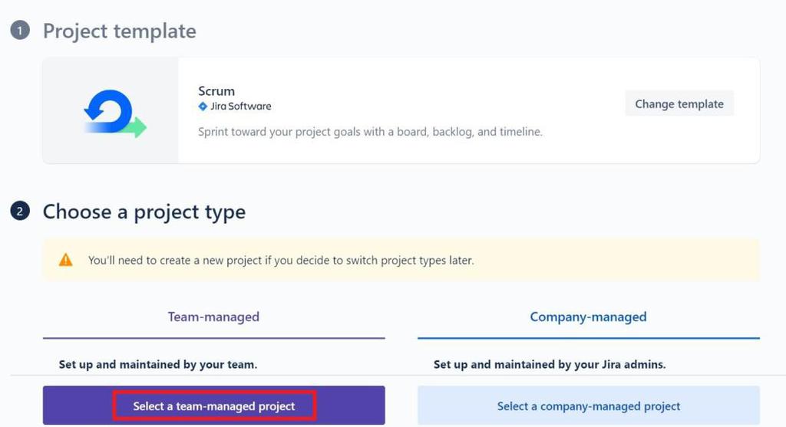Click the Scrum template loop-arrow icon
The height and width of the screenshot is (427, 786).
tap(114, 112)
